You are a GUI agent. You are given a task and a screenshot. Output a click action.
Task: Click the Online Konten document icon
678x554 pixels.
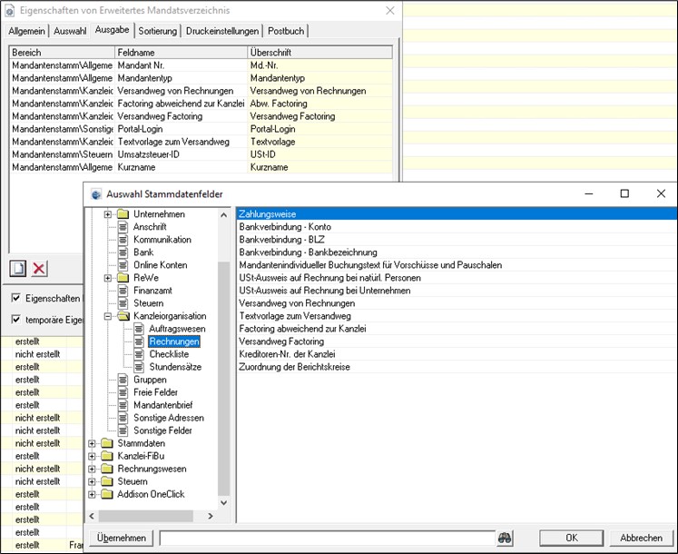click(x=123, y=265)
